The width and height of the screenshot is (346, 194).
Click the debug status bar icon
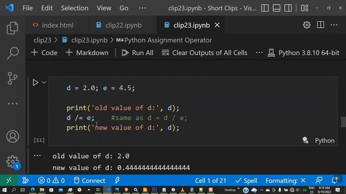25,181
